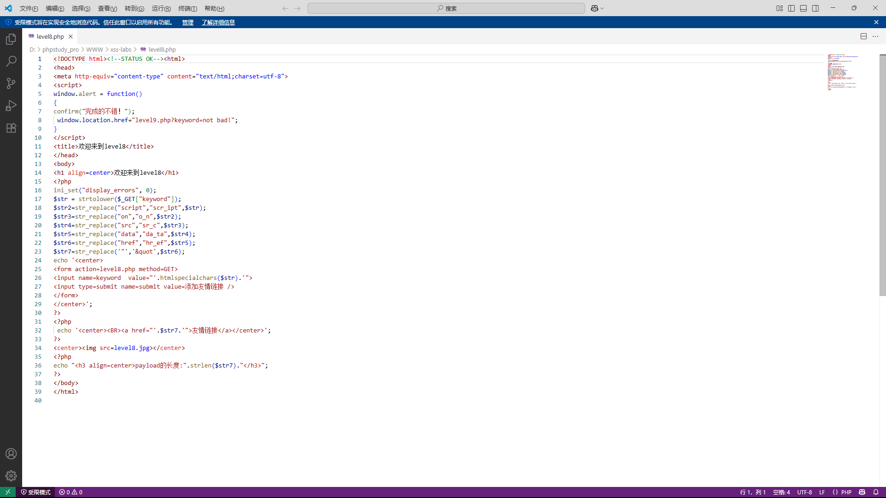
Task: Open the File menu
Action: point(29,8)
